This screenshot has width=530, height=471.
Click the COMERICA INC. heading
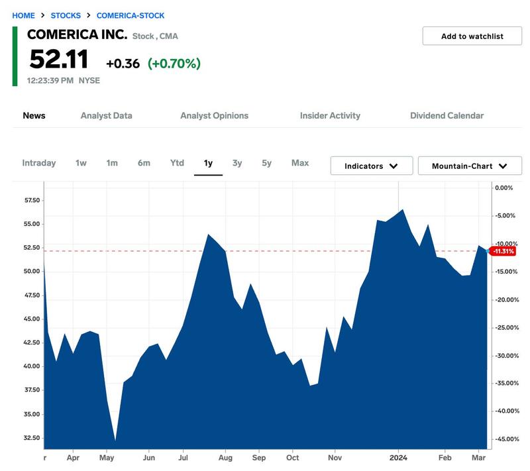[78, 34]
